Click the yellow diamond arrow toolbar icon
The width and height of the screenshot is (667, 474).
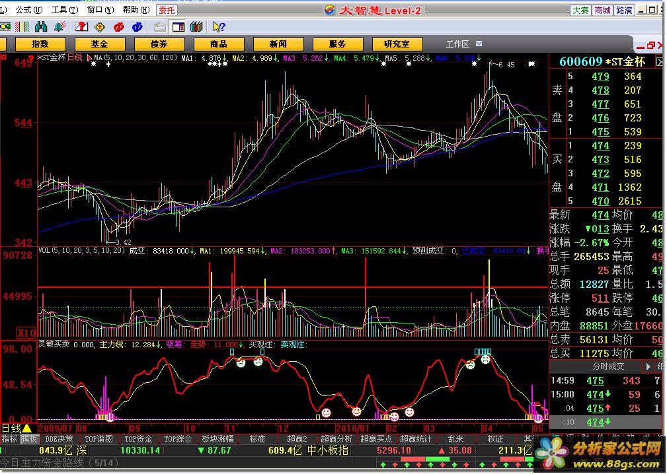100,27
